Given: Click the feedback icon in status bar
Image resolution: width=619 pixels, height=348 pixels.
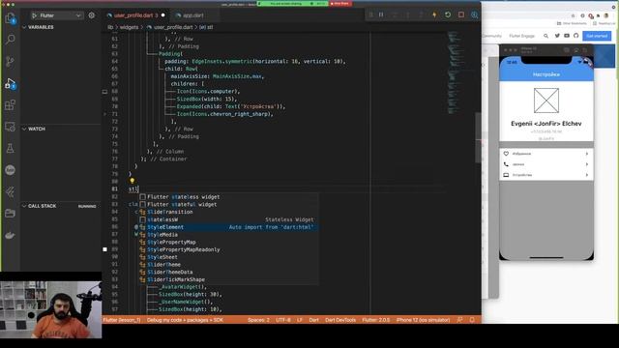Looking at the screenshot, I should 460,320.
